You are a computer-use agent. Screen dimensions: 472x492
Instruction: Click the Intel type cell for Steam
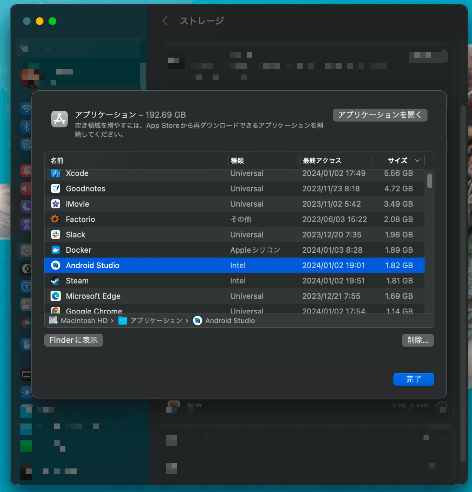tap(238, 281)
